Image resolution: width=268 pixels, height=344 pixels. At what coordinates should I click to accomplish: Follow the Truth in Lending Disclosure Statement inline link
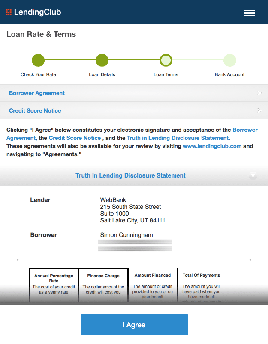tap(178, 138)
